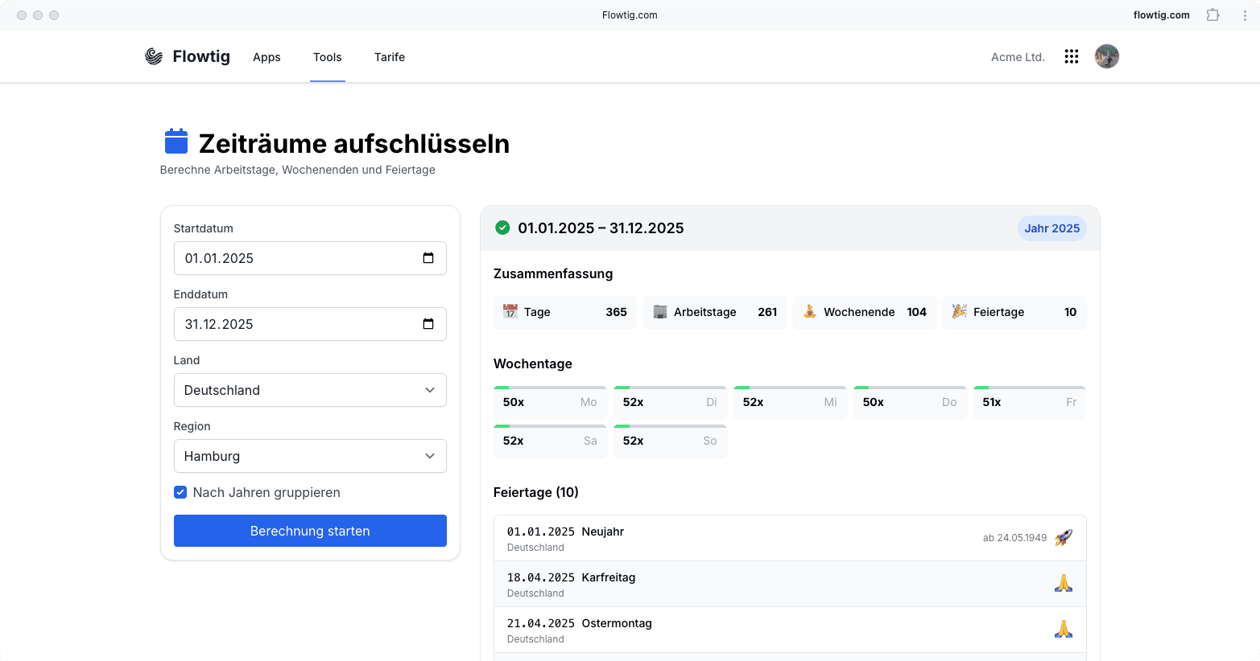Click the building icon in the Arbeitstage card

[x=660, y=311]
